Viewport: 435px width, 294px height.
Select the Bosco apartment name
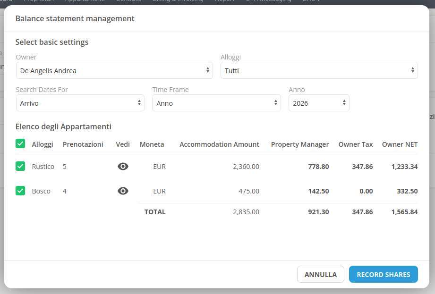click(x=41, y=191)
